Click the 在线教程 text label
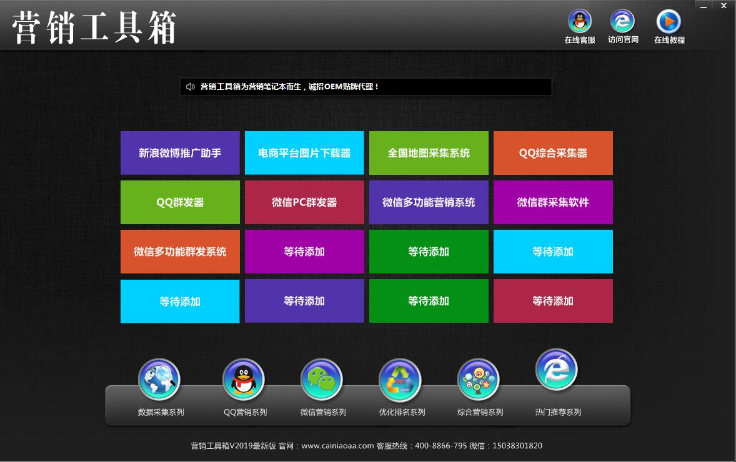 (x=669, y=41)
